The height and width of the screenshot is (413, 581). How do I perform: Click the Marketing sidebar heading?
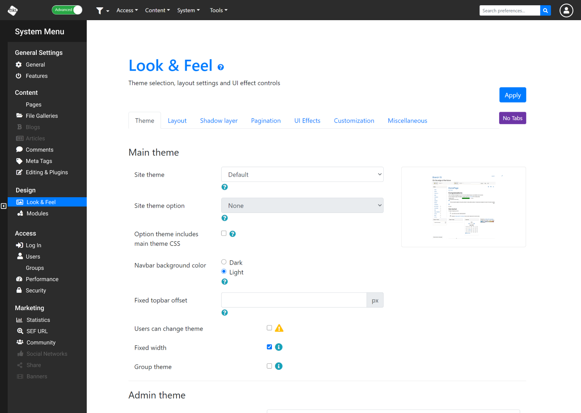[x=29, y=308]
